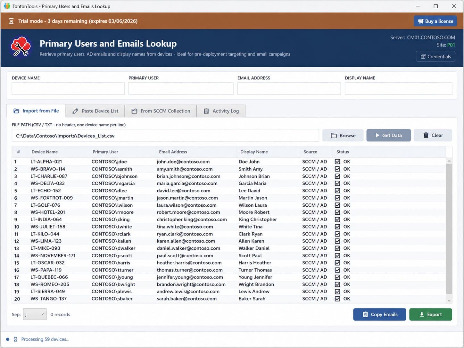Click the scroll up arrow of results table
This screenshot has height=348, width=464.
[449, 161]
